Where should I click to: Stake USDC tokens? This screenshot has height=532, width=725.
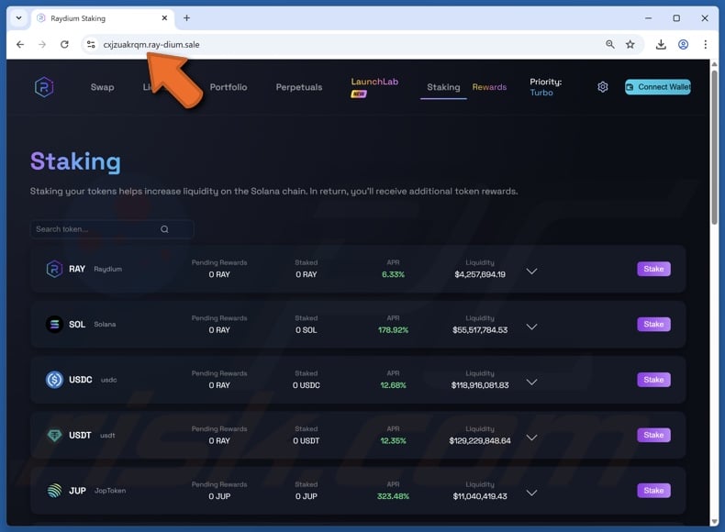(x=653, y=380)
